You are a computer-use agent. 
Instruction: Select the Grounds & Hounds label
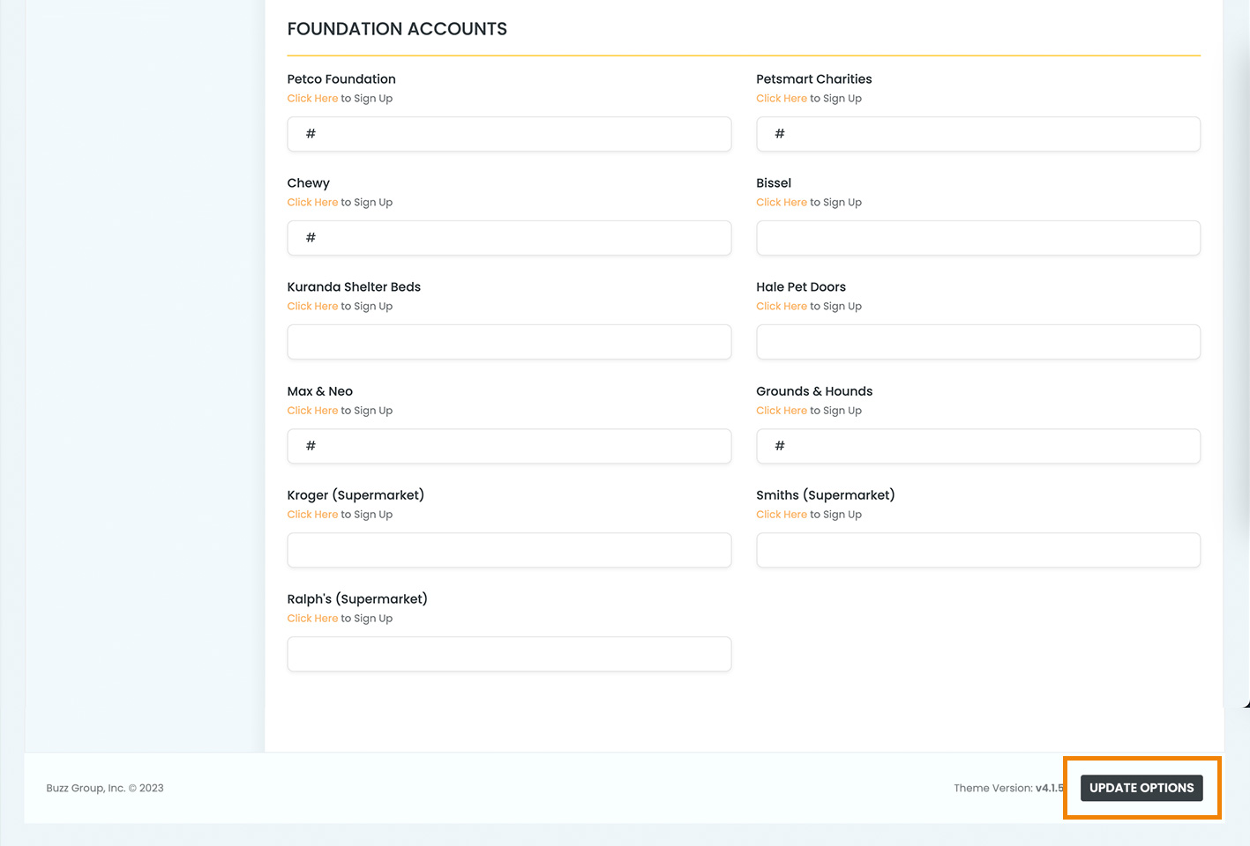[814, 391]
